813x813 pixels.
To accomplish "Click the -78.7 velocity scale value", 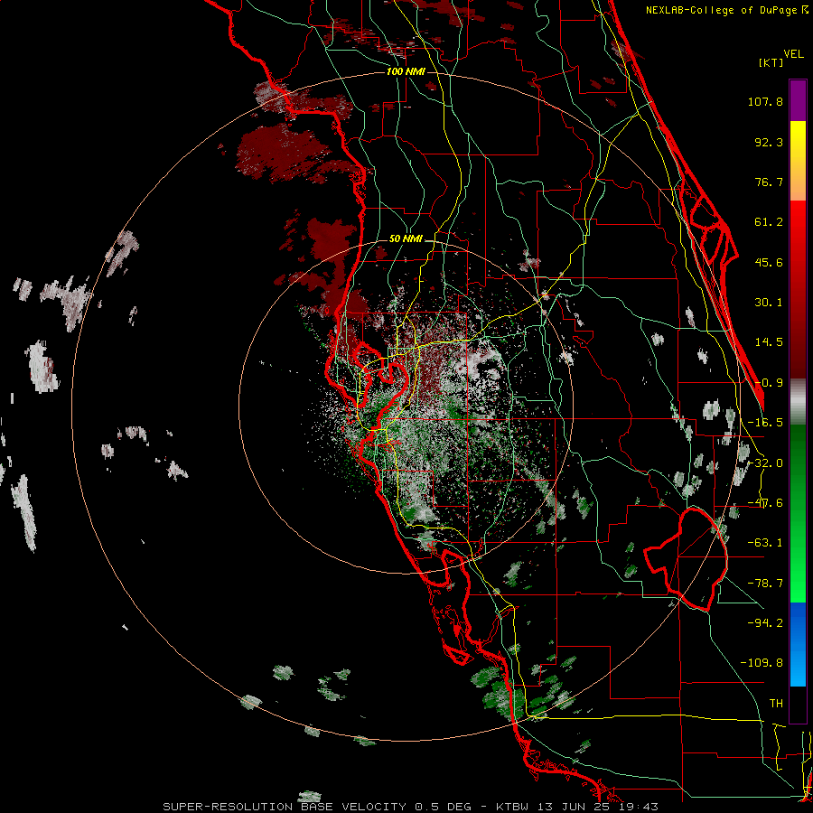I will point(765,584).
